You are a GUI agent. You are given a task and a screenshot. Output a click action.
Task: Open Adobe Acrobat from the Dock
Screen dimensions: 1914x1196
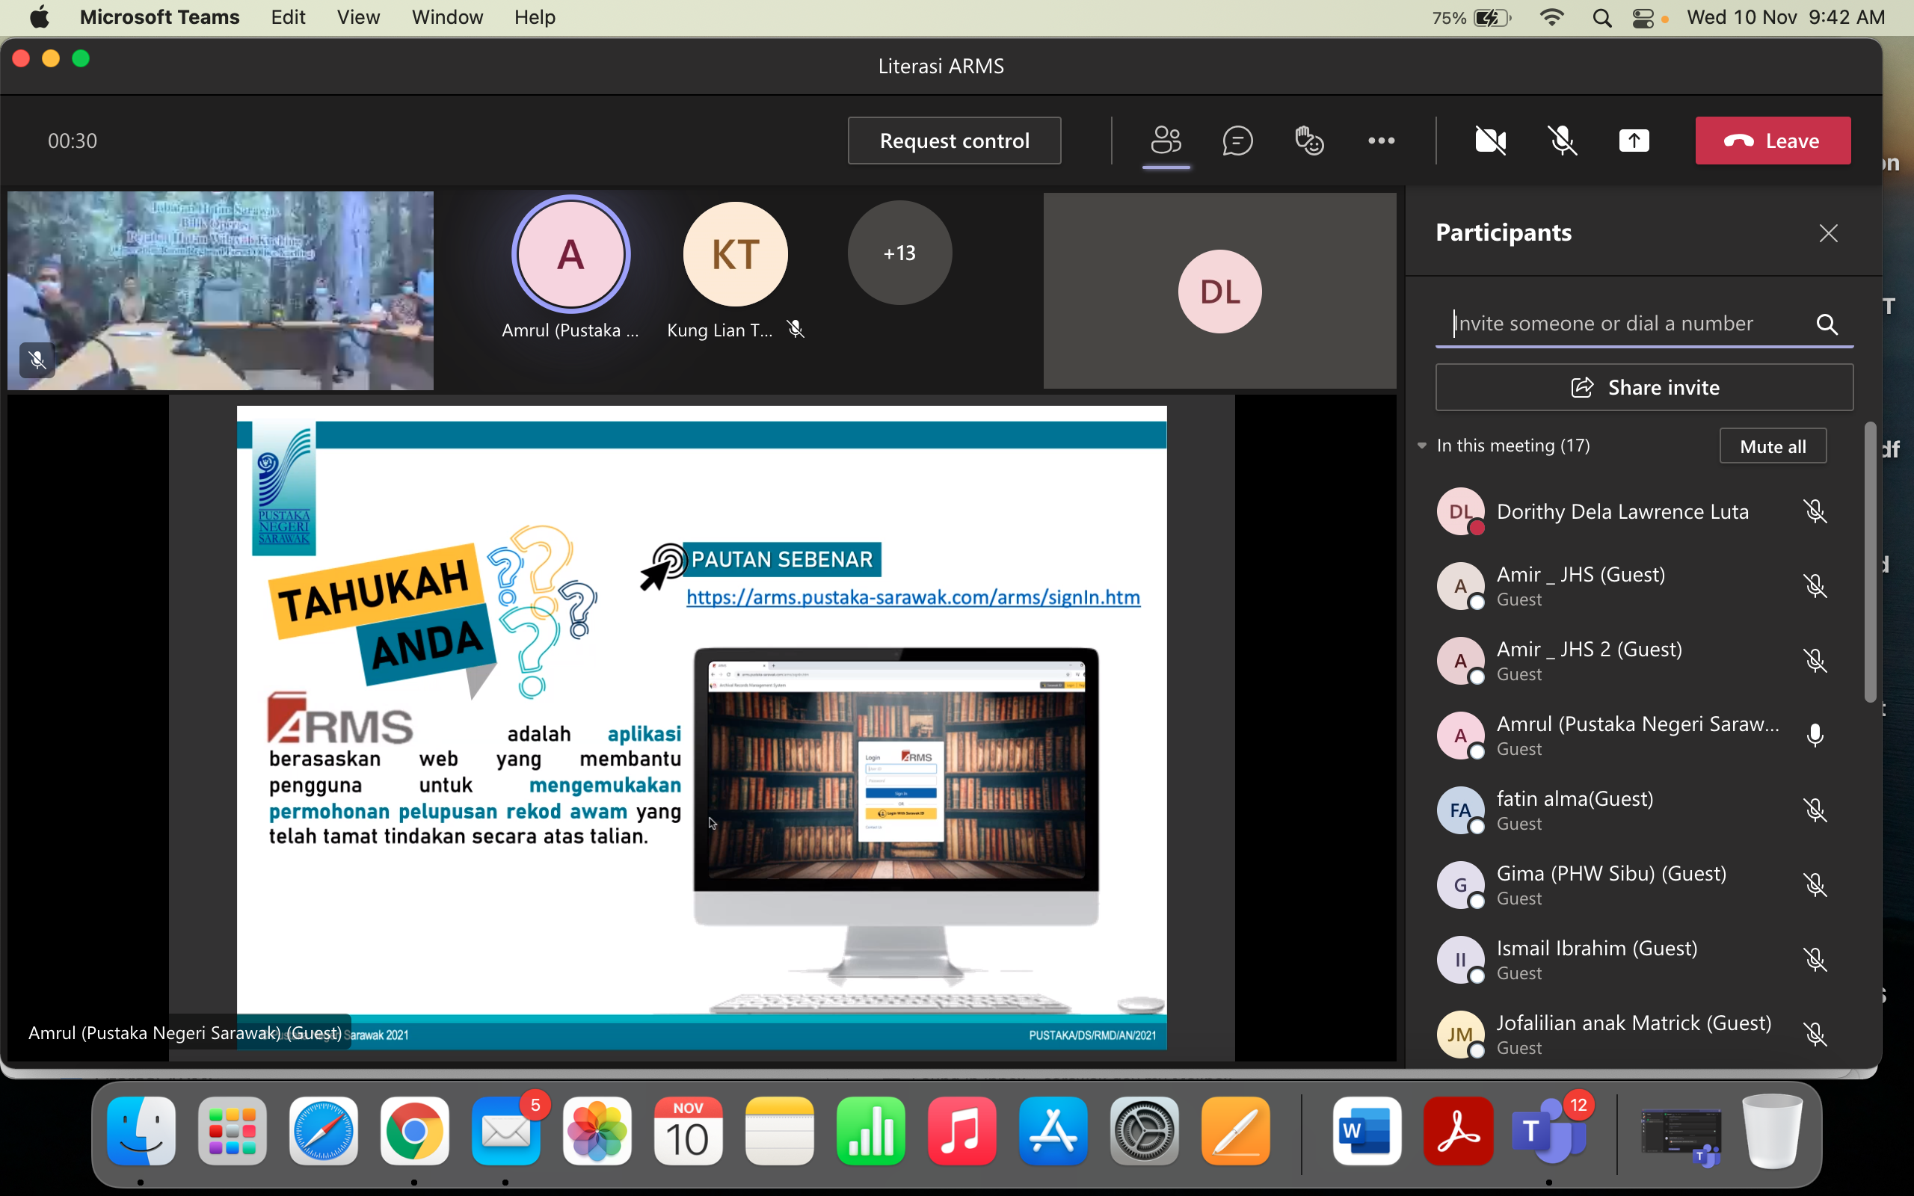(1458, 1131)
